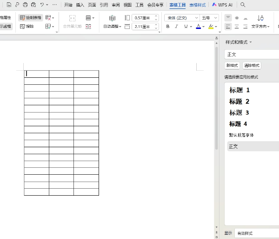Toggle the 绘制表格 draw table tool
This screenshot has height=239, width=279.
coord(31,18)
